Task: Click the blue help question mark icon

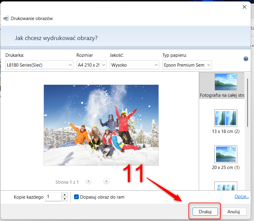Action: click(x=246, y=59)
